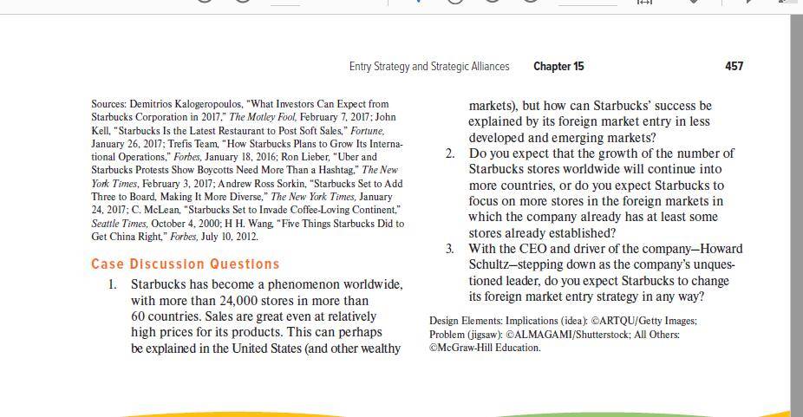Click the question number '2.' marker

[x=450, y=153]
